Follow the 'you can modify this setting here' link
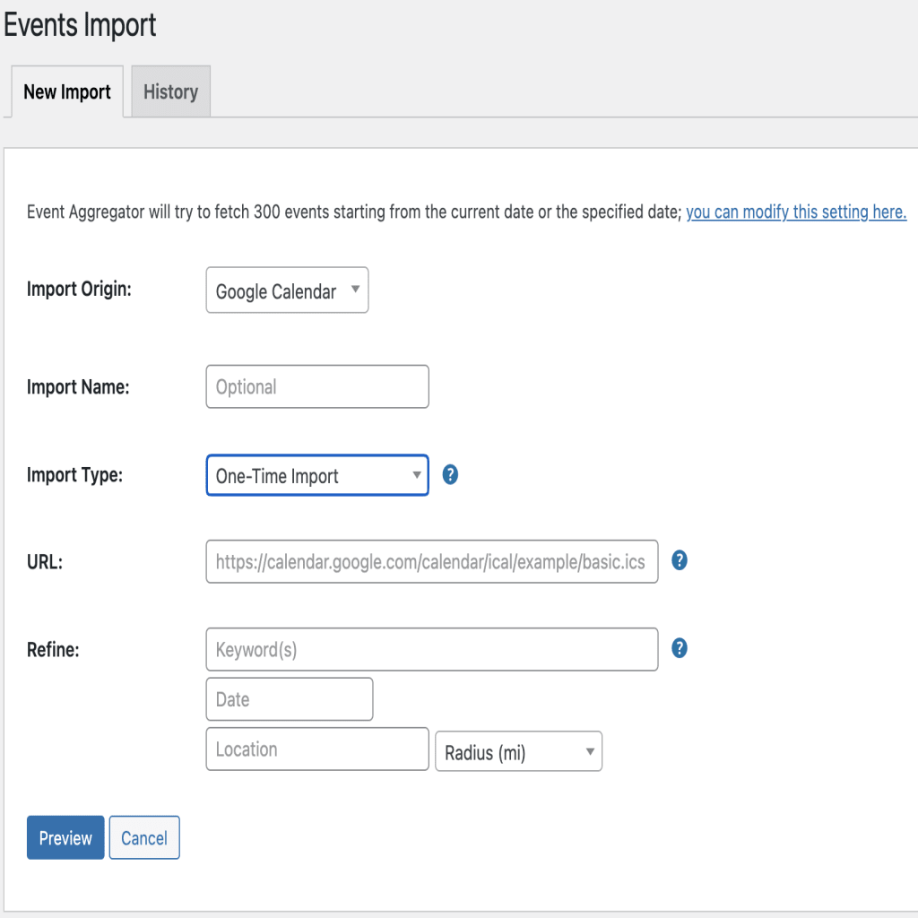The height and width of the screenshot is (918, 918). (x=796, y=212)
